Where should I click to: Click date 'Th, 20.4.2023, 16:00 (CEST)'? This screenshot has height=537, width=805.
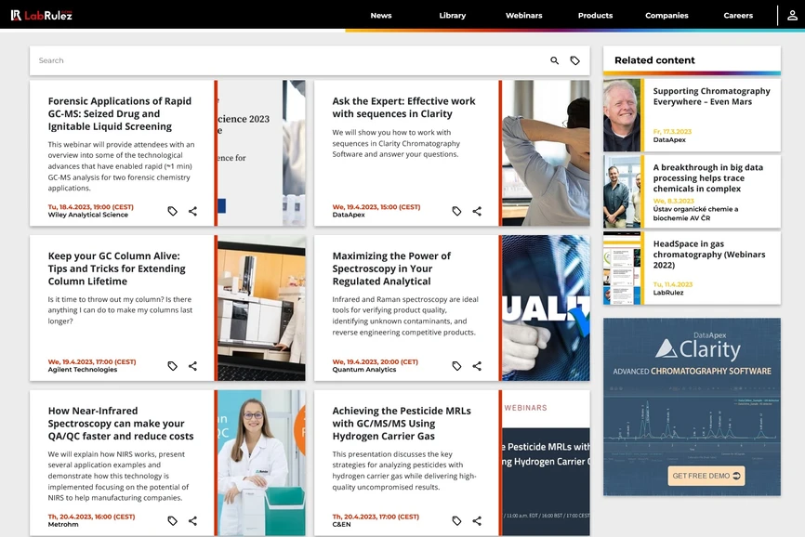[91, 517]
